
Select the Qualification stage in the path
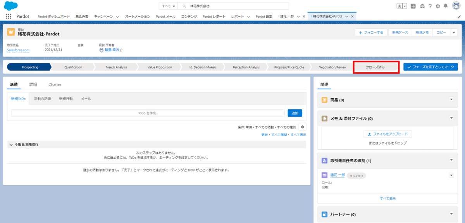pyautogui.click(x=73, y=67)
